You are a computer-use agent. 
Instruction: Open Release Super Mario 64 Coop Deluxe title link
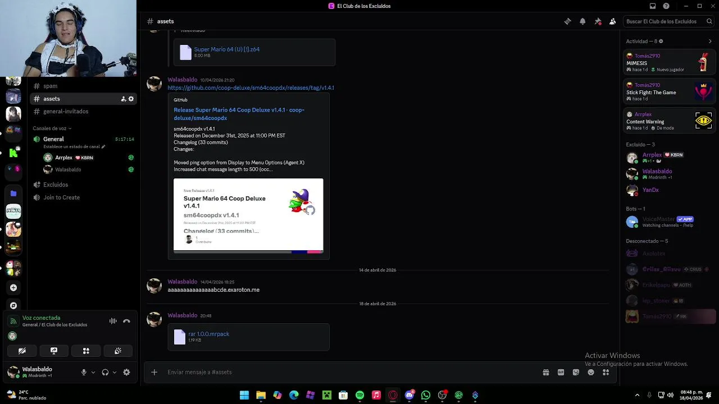pos(239,114)
